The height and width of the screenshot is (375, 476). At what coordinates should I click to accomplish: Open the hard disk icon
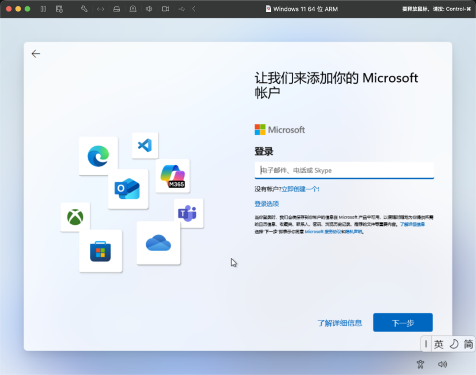[x=116, y=9]
